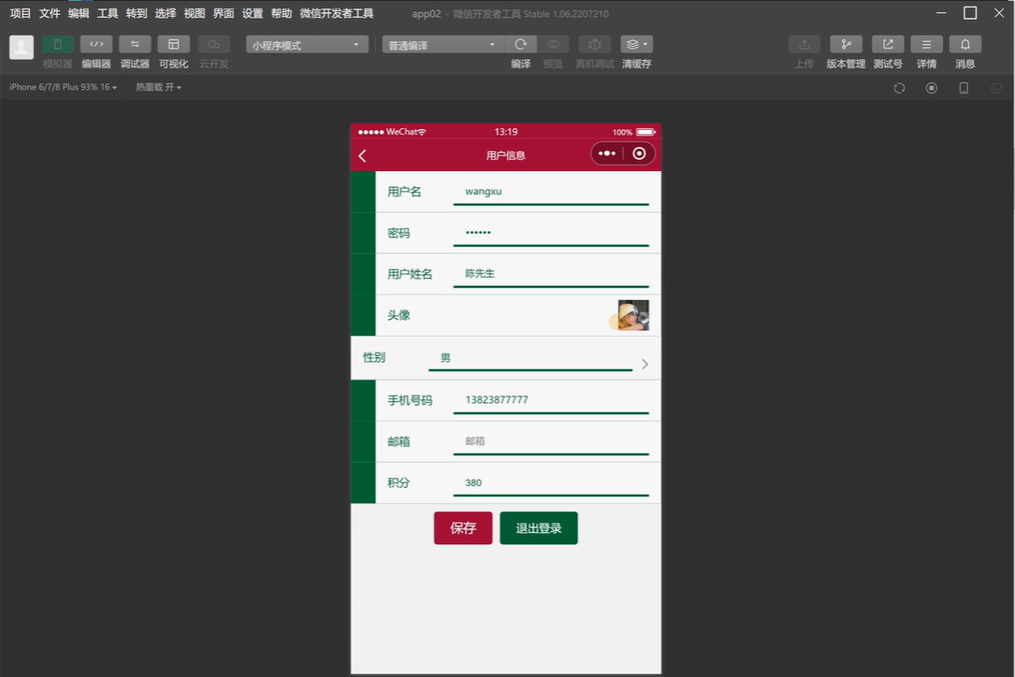Toggle the simulator panel button
Image resolution: width=1015 pixels, height=677 pixels.
pos(57,44)
